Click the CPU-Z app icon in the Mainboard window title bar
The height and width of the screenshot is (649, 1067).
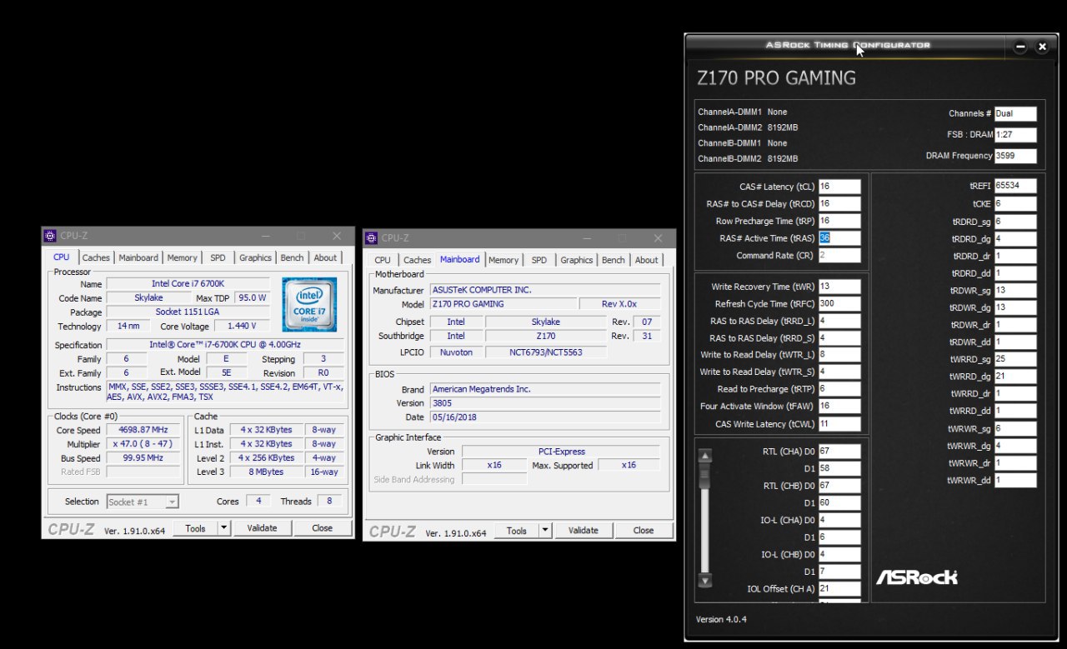coord(371,238)
